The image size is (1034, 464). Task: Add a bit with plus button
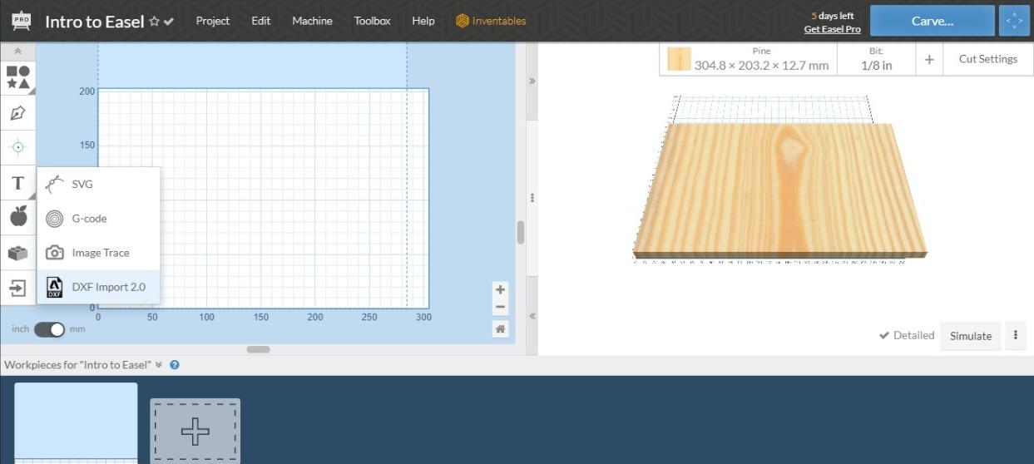pyautogui.click(x=929, y=59)
